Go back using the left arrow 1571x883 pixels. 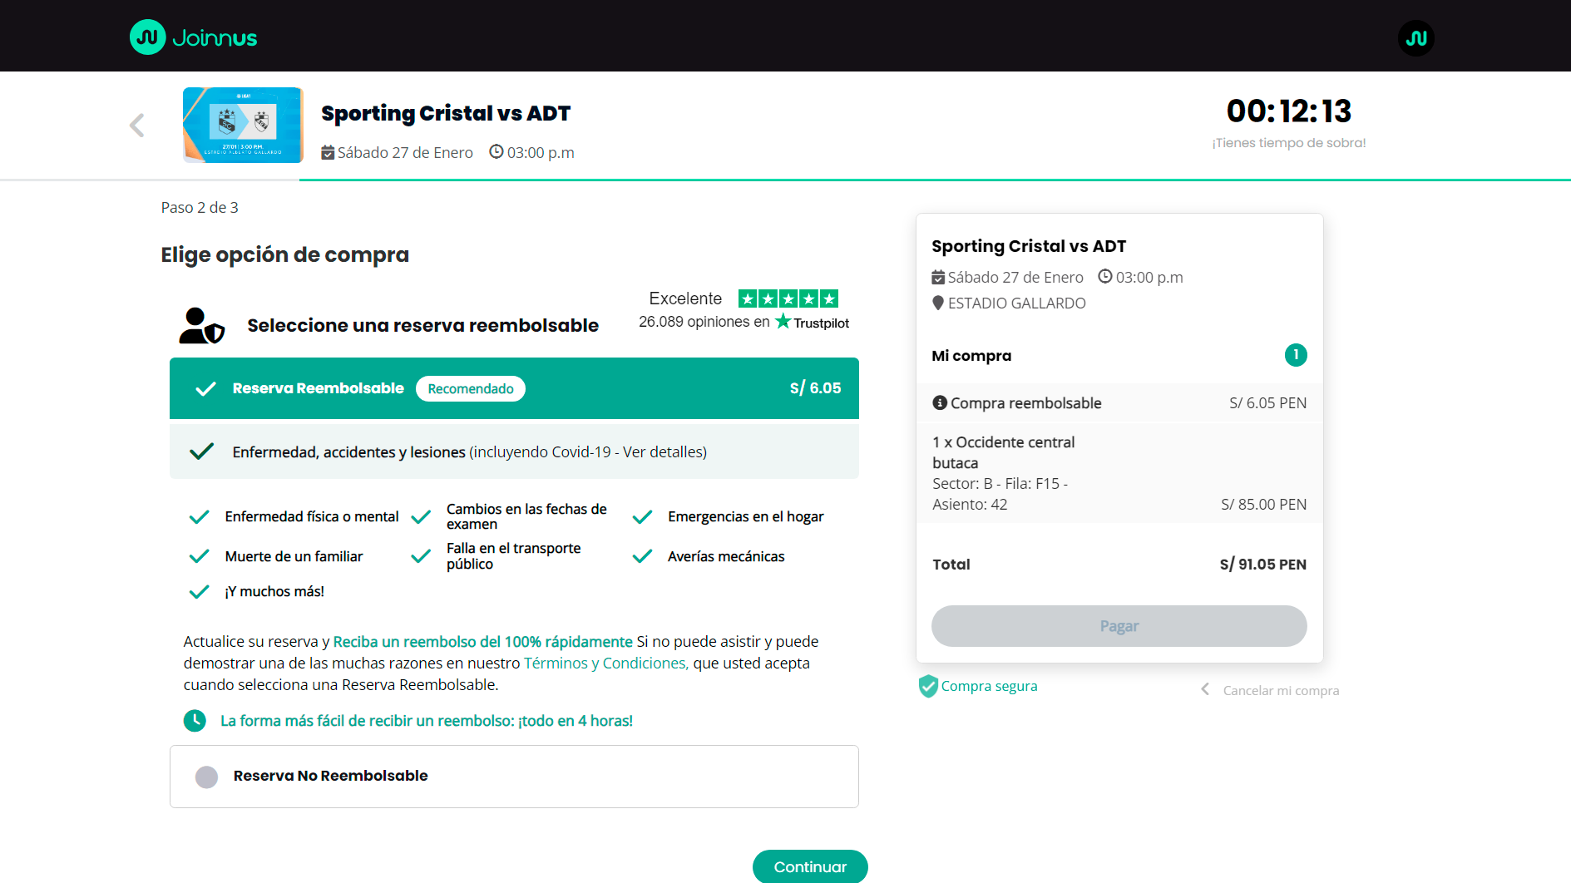(137, 126)
